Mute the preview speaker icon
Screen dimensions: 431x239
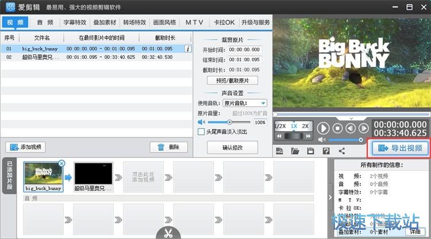[322, 140]
